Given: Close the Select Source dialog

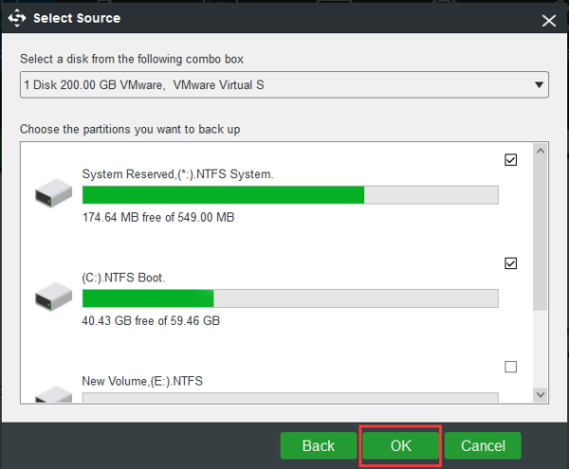Looking at the screenshot, I should (548, 19).
